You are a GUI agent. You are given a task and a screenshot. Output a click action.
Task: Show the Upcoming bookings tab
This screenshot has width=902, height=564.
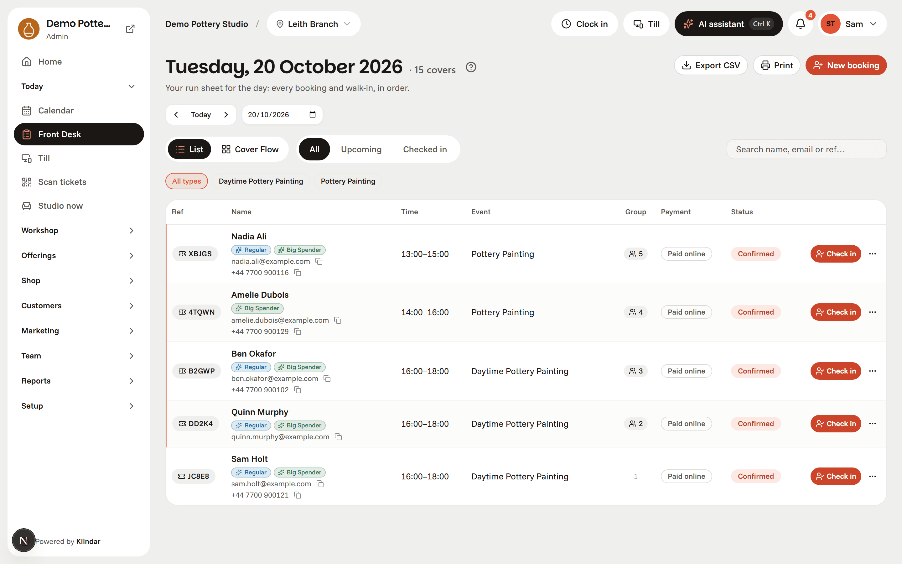(x=361, y=149)
